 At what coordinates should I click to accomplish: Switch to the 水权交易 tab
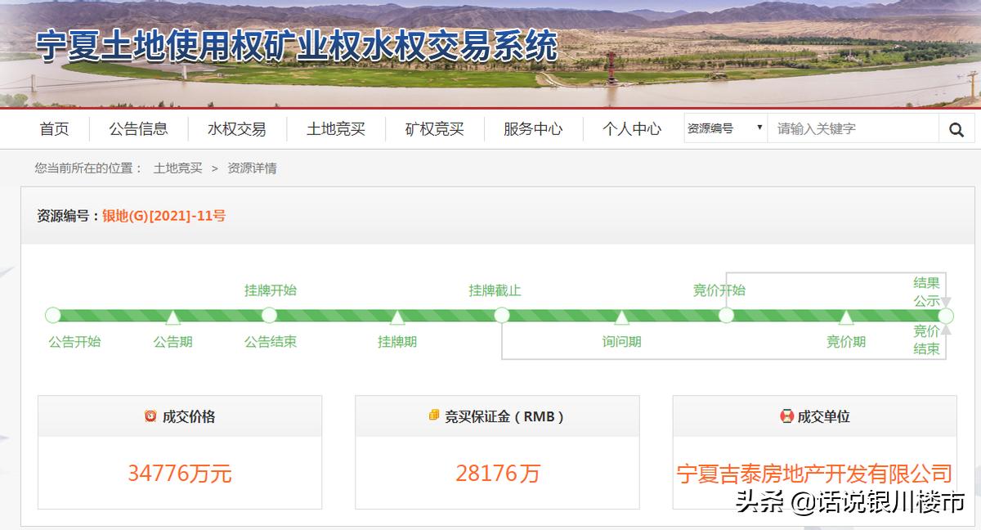click(x=236, y=128)
